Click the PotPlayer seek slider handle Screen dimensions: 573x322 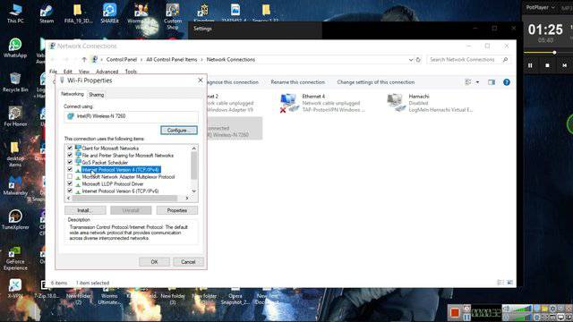pyautogui.click(x=554, y=53)
